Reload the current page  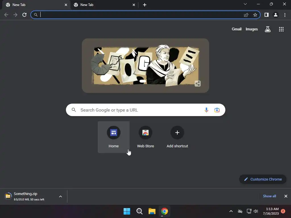point(24,15)
